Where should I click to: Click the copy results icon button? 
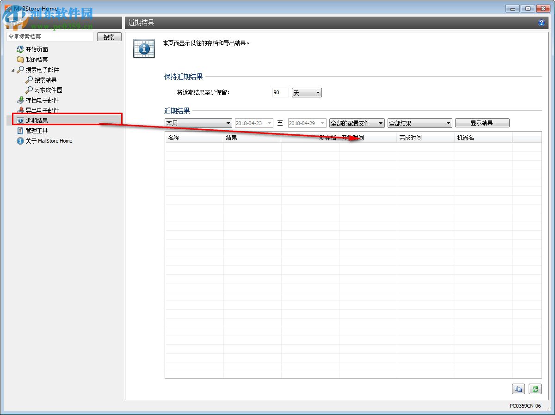518,389
